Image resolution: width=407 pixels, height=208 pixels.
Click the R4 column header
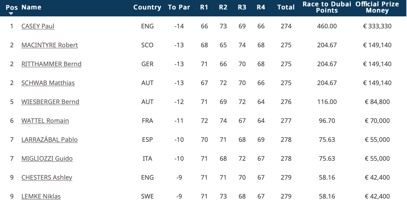point(261,7)
